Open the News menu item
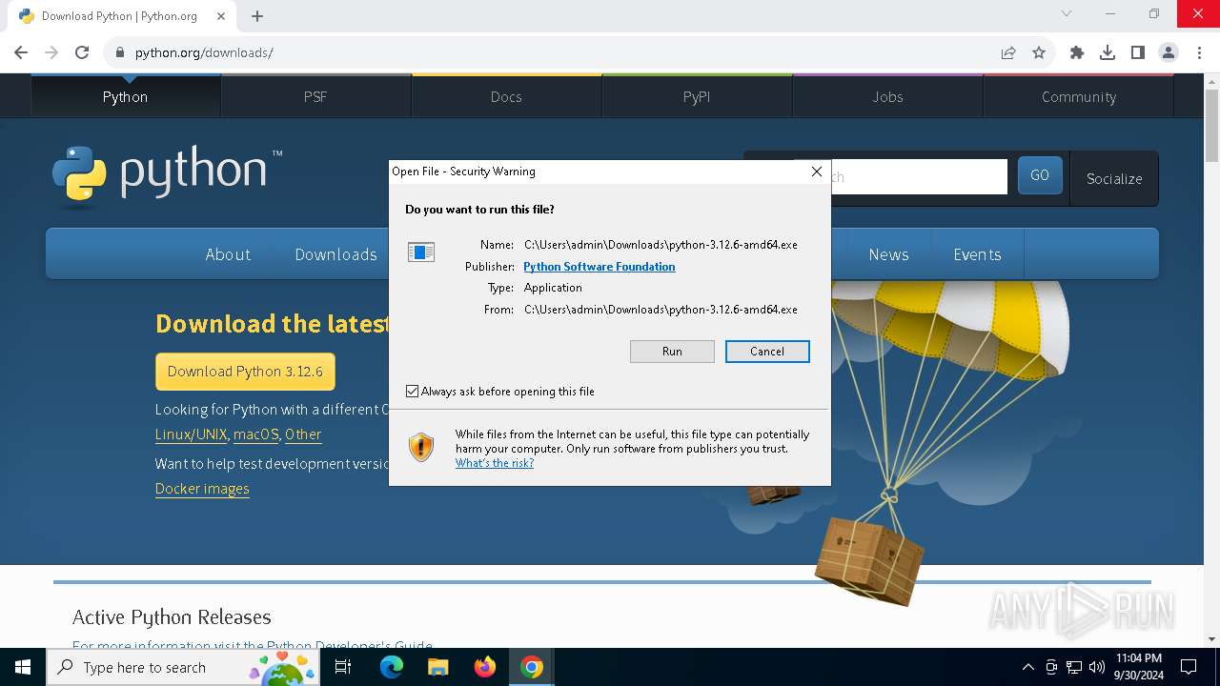Screen dimensions: 1220x686 pyautogui.click(x=888, y=254)
